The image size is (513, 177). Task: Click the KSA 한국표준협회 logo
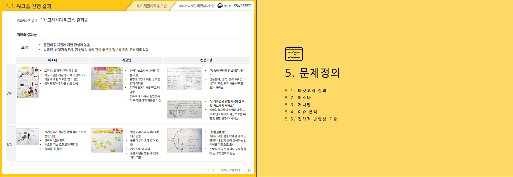pyautogui.click(x=243, y=6)
